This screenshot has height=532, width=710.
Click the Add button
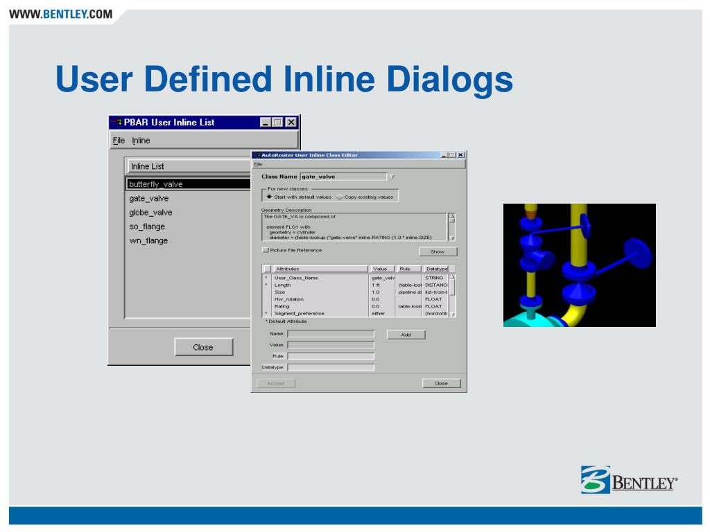click(406, 335)
